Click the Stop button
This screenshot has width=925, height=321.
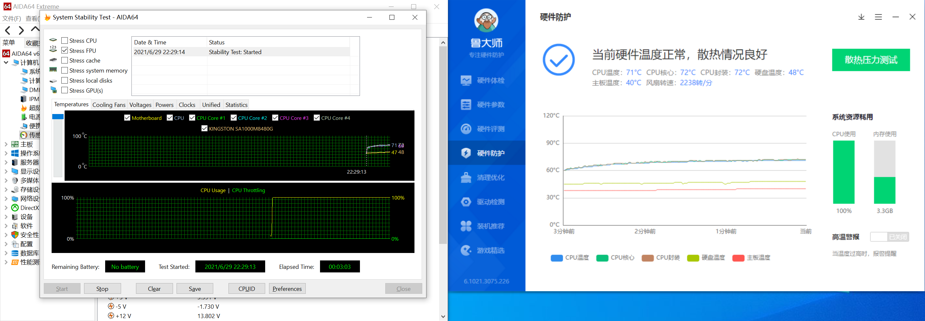[102, 289]
